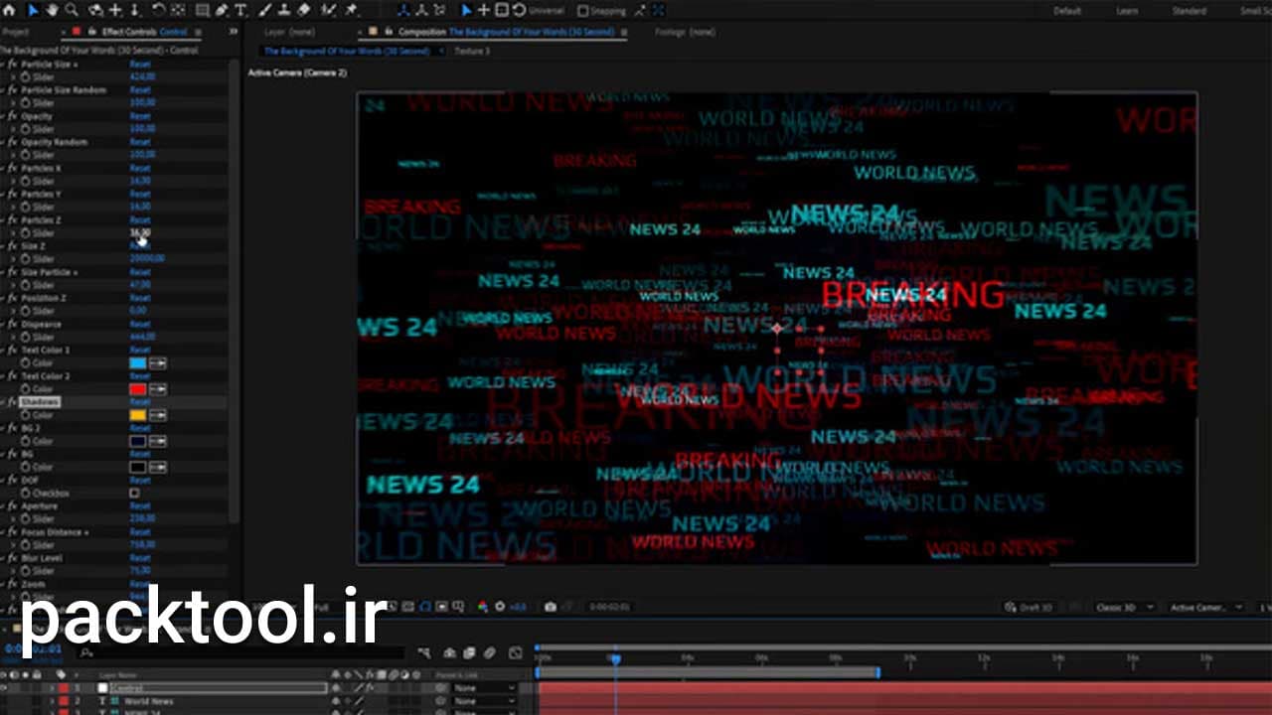
Task: Reset the Text Color 1 effect
Action: point(140,351)
